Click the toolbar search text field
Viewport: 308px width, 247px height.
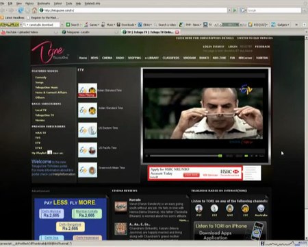tap(42, 25)
